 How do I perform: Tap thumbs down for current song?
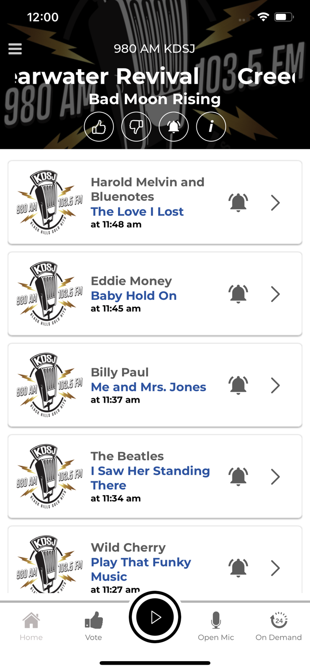[x=136, y=127]
